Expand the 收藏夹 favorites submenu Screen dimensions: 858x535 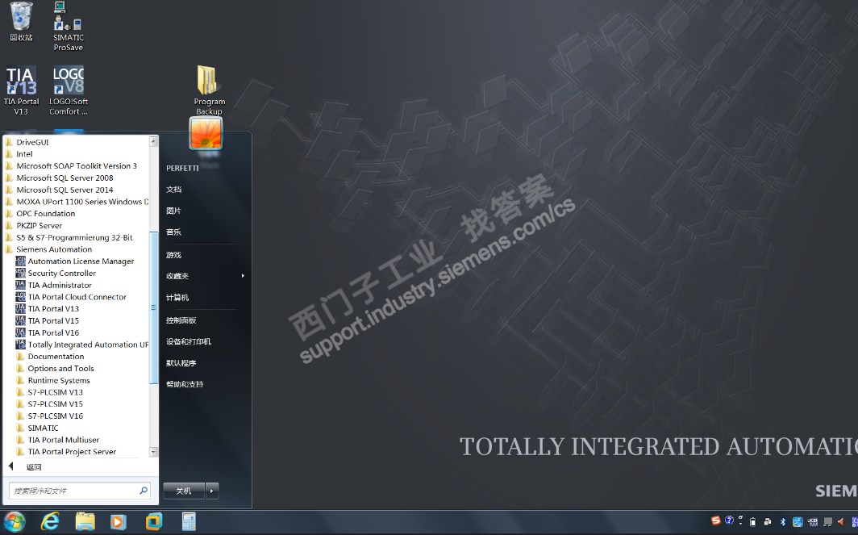(243, 276)
